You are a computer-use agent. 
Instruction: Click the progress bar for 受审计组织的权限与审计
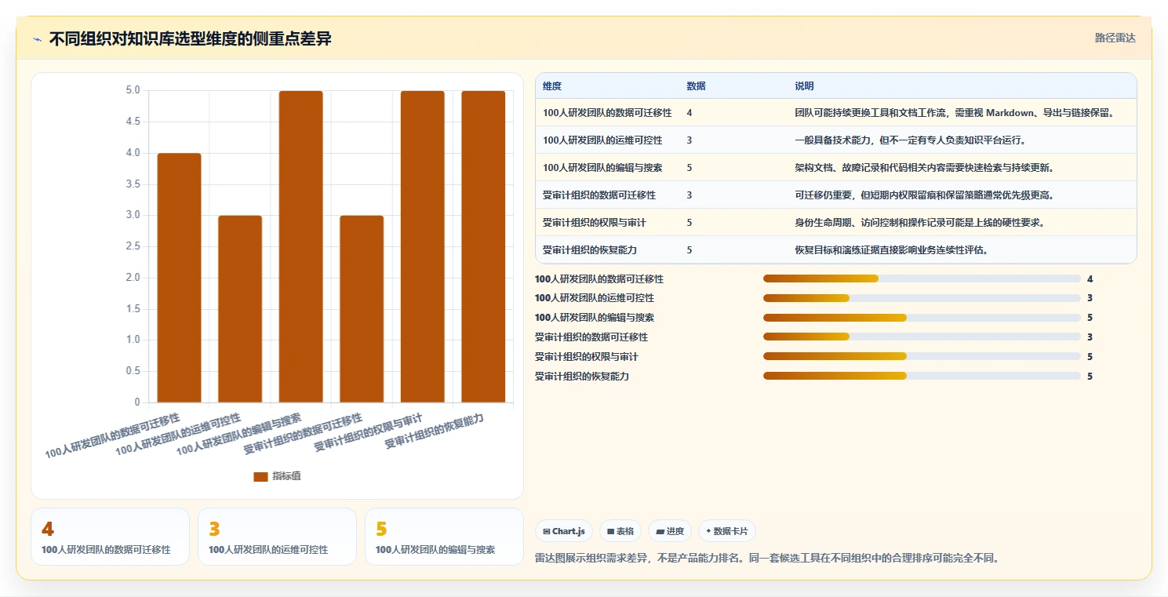tap(922, 357)
